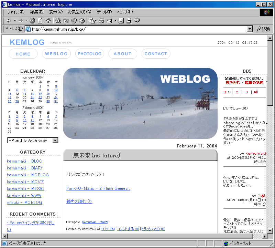Open the Media pane toolbar icon
The width and height of the screenshot is (275, 248).
click(74, 21)
